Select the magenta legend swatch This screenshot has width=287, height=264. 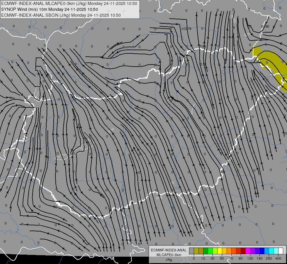(x=248, y=251)
